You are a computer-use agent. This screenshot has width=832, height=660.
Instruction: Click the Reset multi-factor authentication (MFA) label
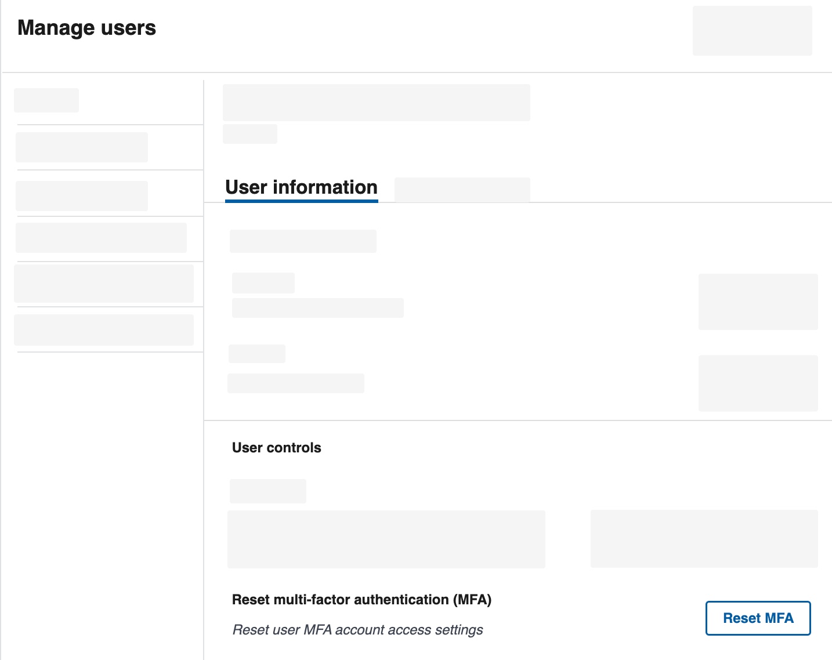(361, 600)
